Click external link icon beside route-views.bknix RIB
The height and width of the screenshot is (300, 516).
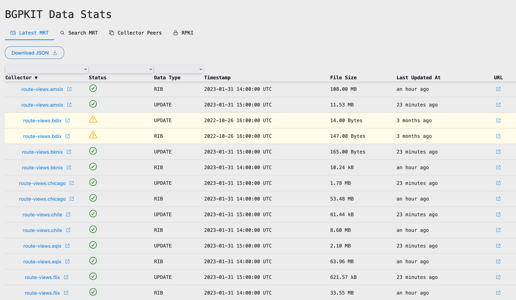point(69,167)
